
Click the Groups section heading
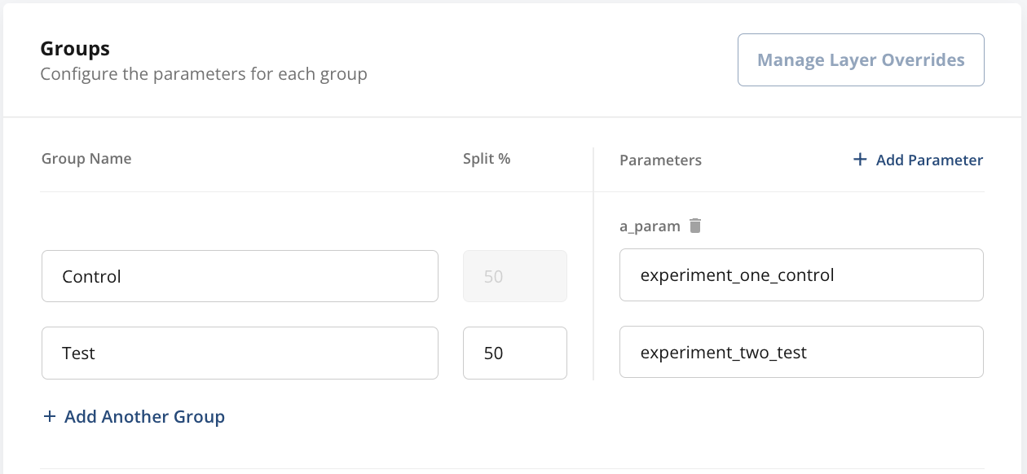pos(74,48)
